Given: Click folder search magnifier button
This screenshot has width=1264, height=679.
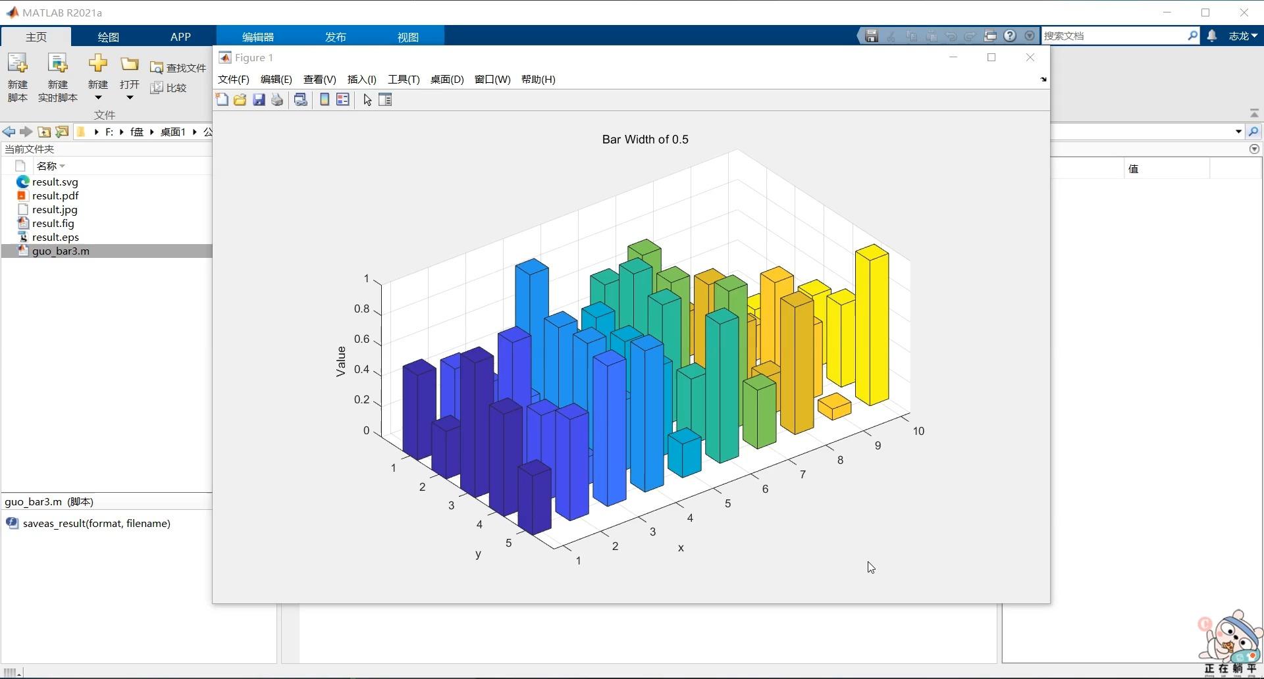Looking at the screenshot, I should click(x=1253, y=132).
